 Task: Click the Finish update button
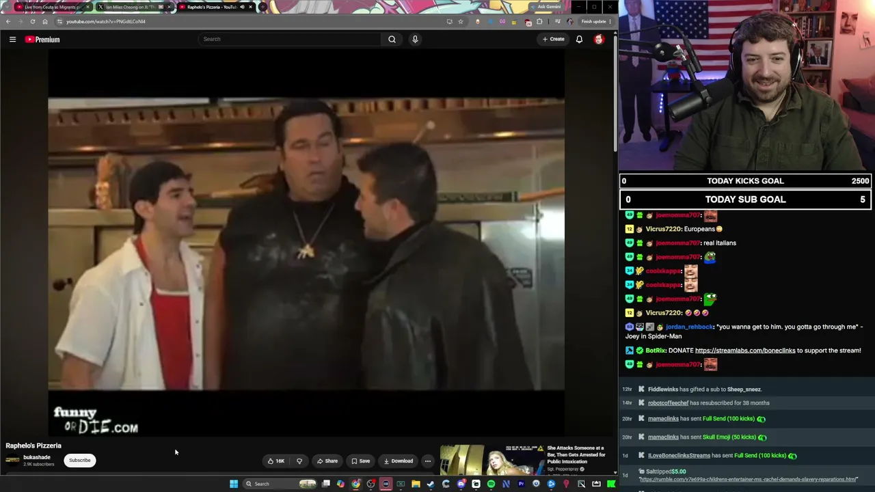594,21
